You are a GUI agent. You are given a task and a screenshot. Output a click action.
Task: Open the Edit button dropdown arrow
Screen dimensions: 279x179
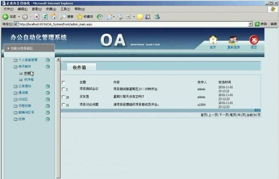click(134, 17)
